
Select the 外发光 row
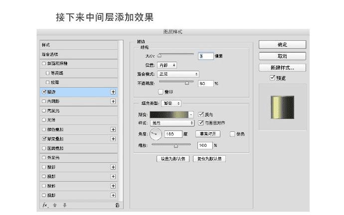coord(79,158)
